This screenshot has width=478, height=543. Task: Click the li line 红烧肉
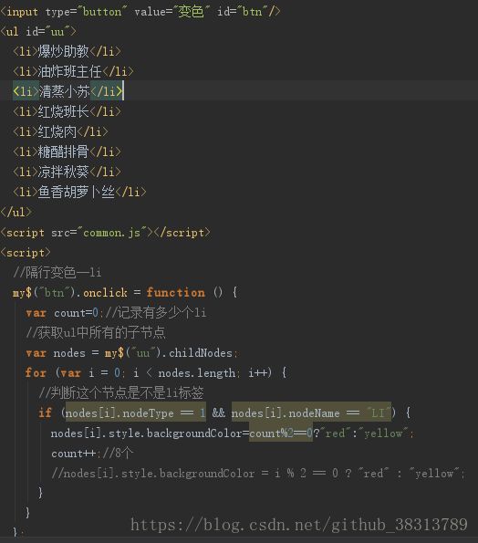(60, 131)
